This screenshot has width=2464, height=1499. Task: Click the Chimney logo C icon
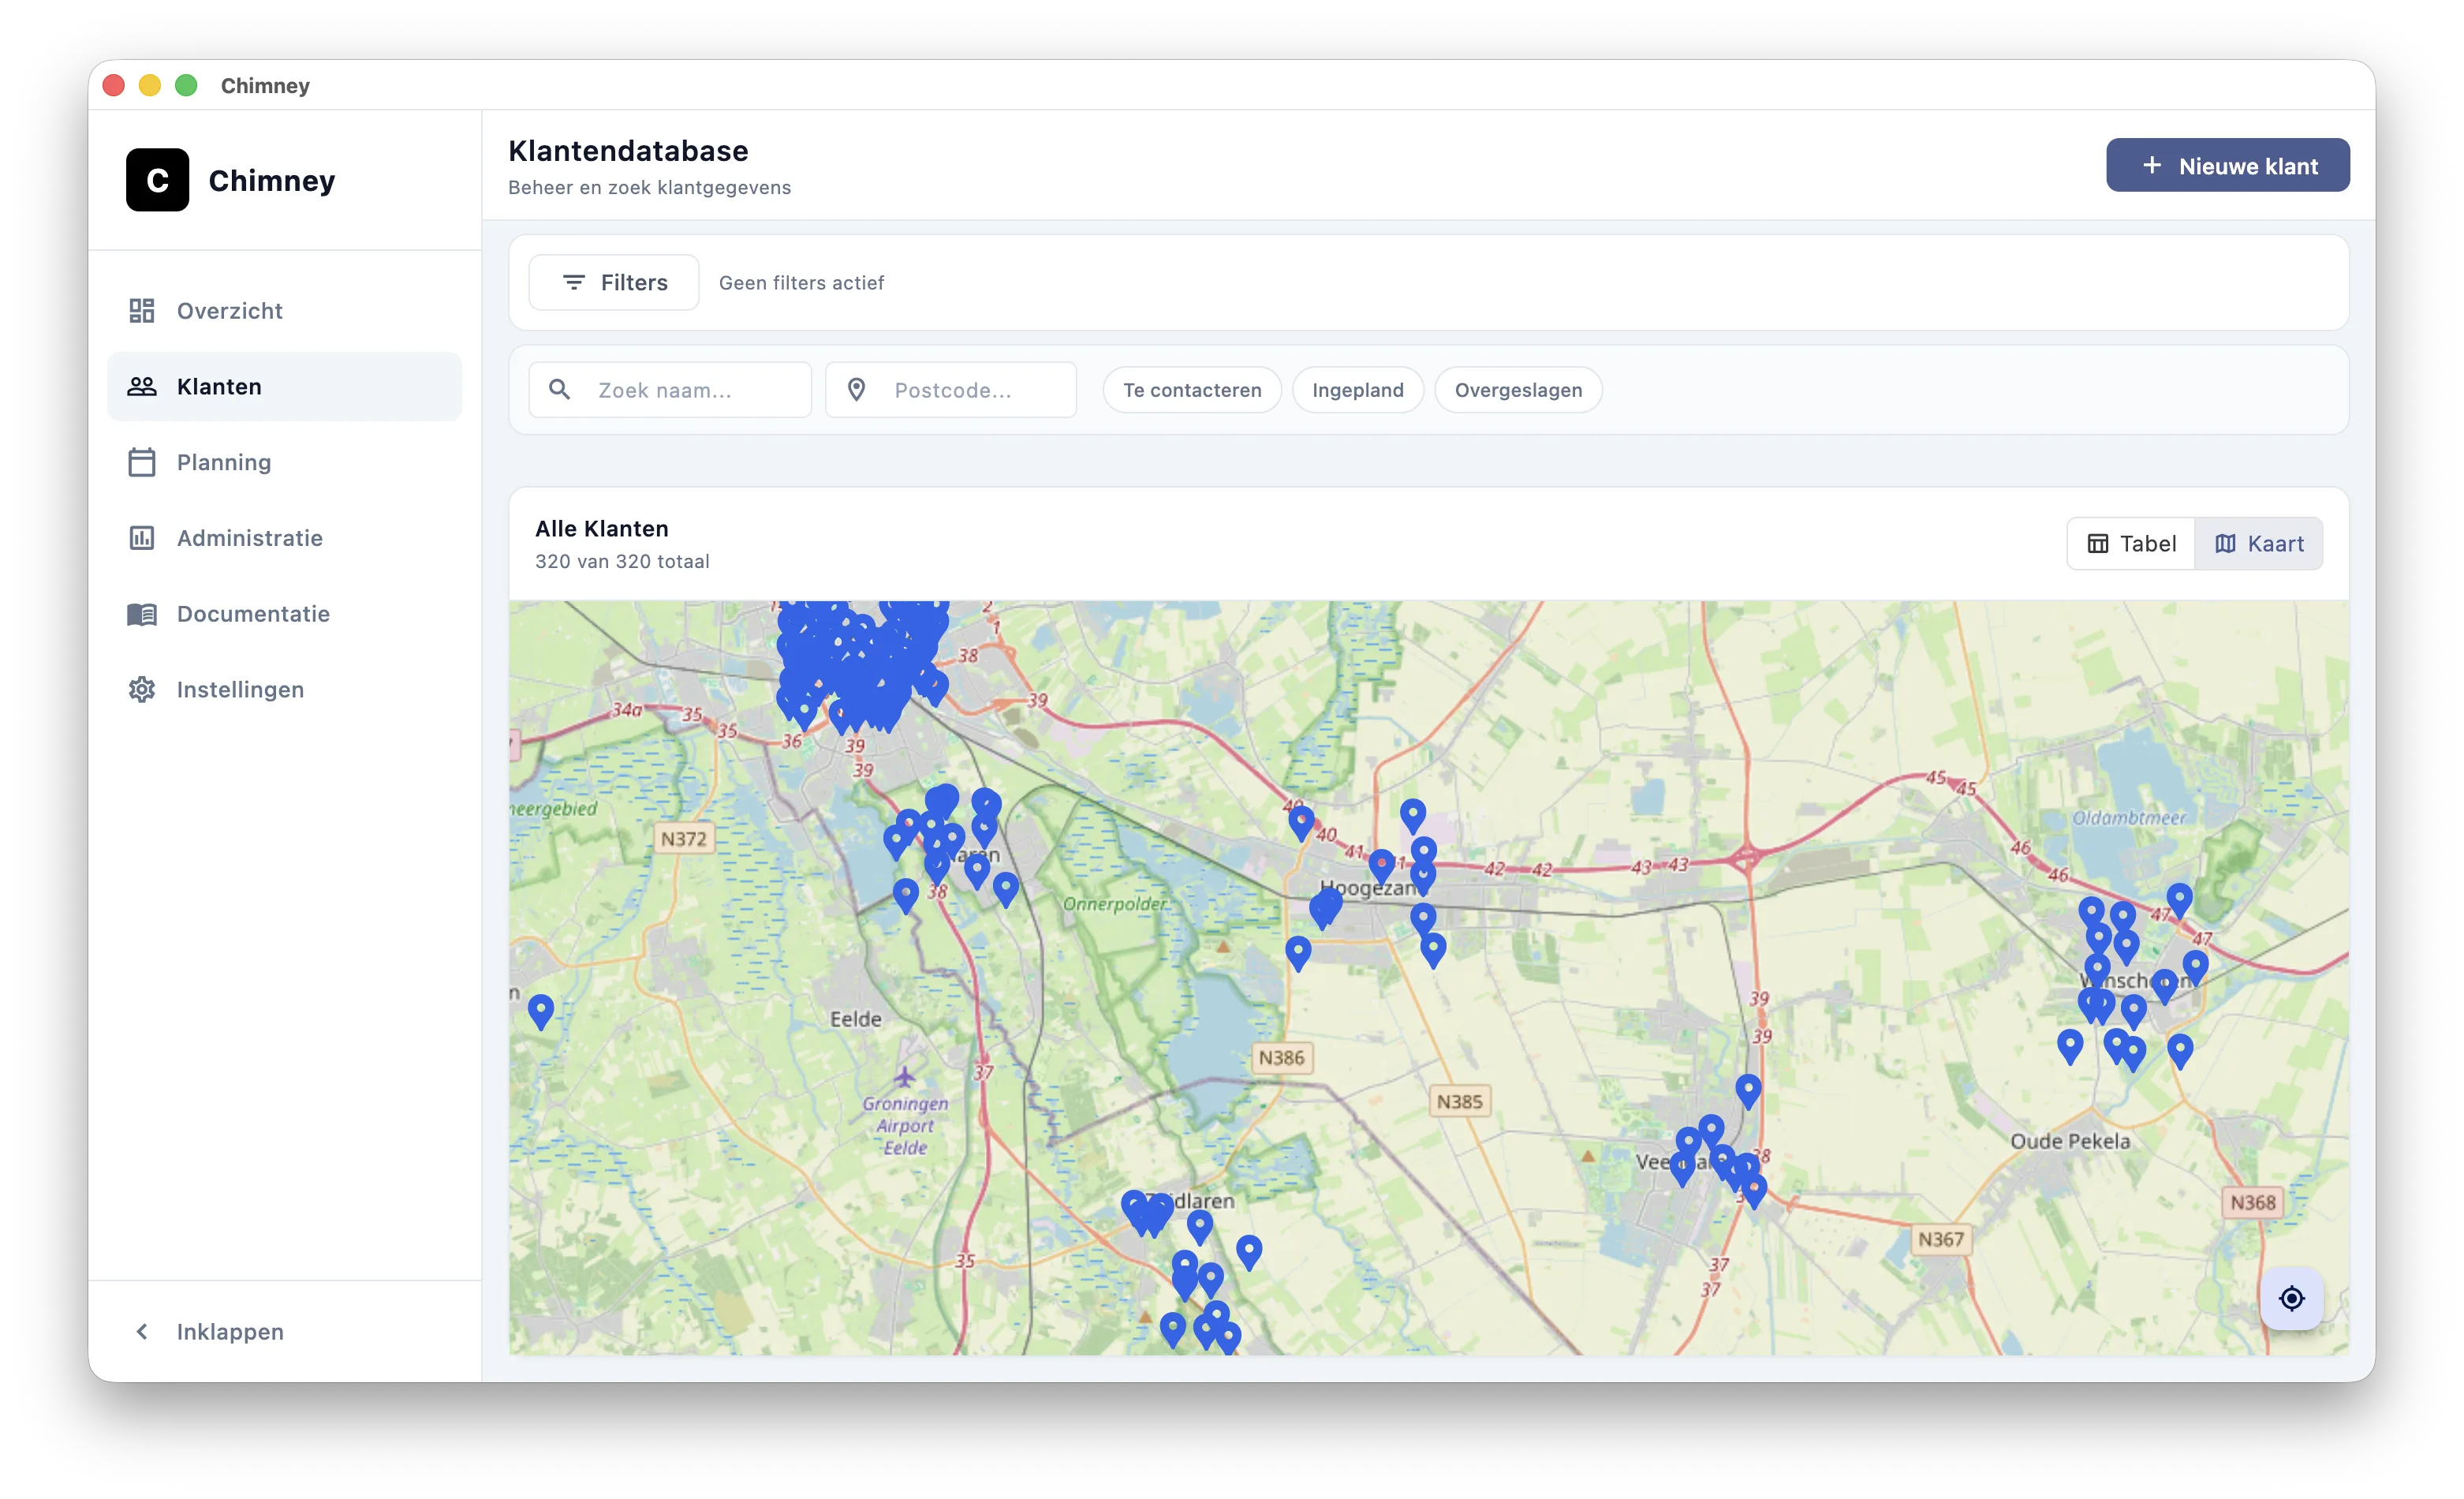point(157,180)
